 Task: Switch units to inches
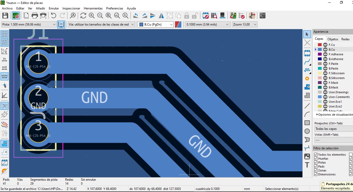pos(4,60)
